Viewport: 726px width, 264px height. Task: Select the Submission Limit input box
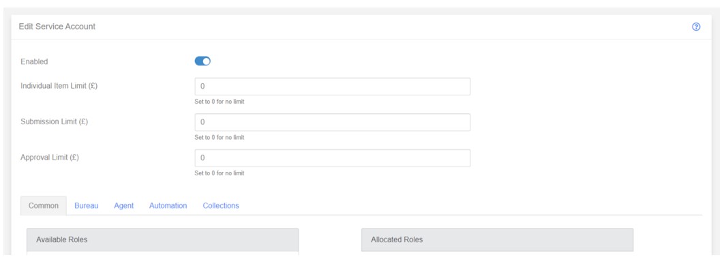pyautogui.click(x=333, y=122)
